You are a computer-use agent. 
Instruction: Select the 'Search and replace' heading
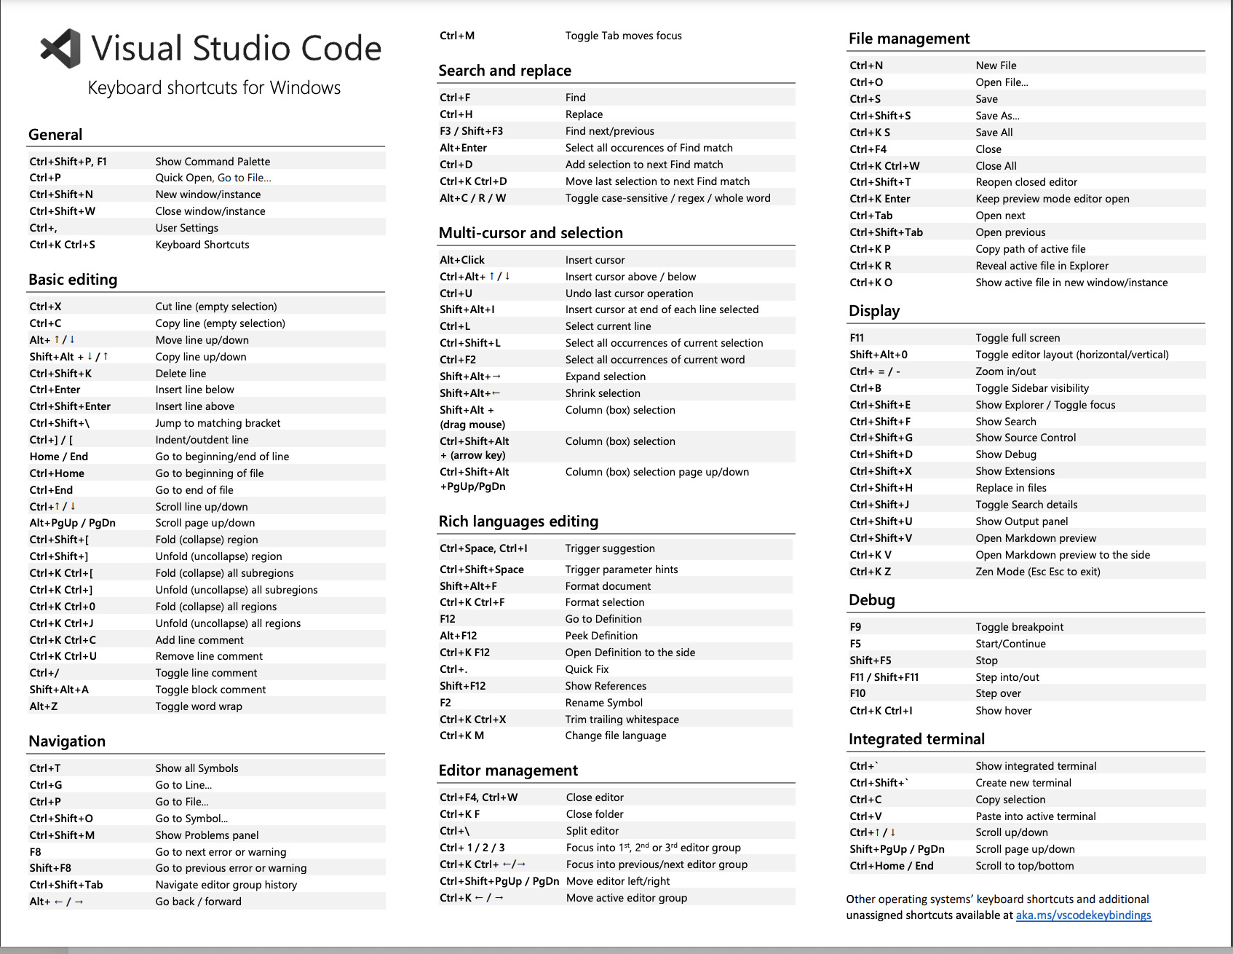(504, 70)
